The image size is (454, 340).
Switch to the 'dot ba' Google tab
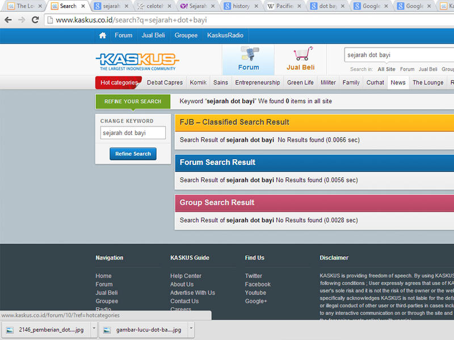point(327,6)
